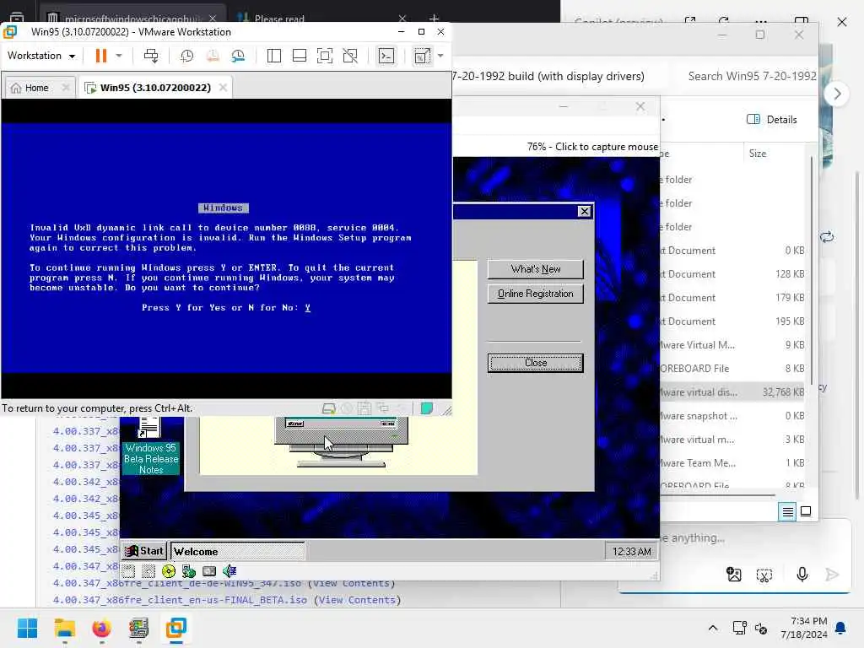Click the CD/DVD device icon in VMware status bar
This screenshot has width=864, height=648.
tap(347, 408)
